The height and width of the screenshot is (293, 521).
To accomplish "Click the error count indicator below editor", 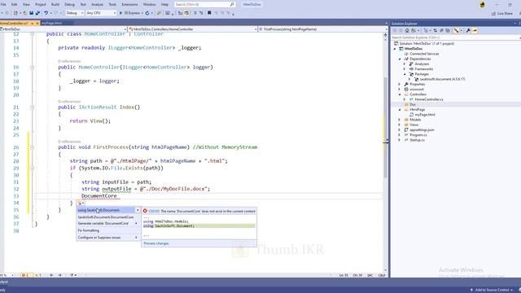I will point(26,275).
